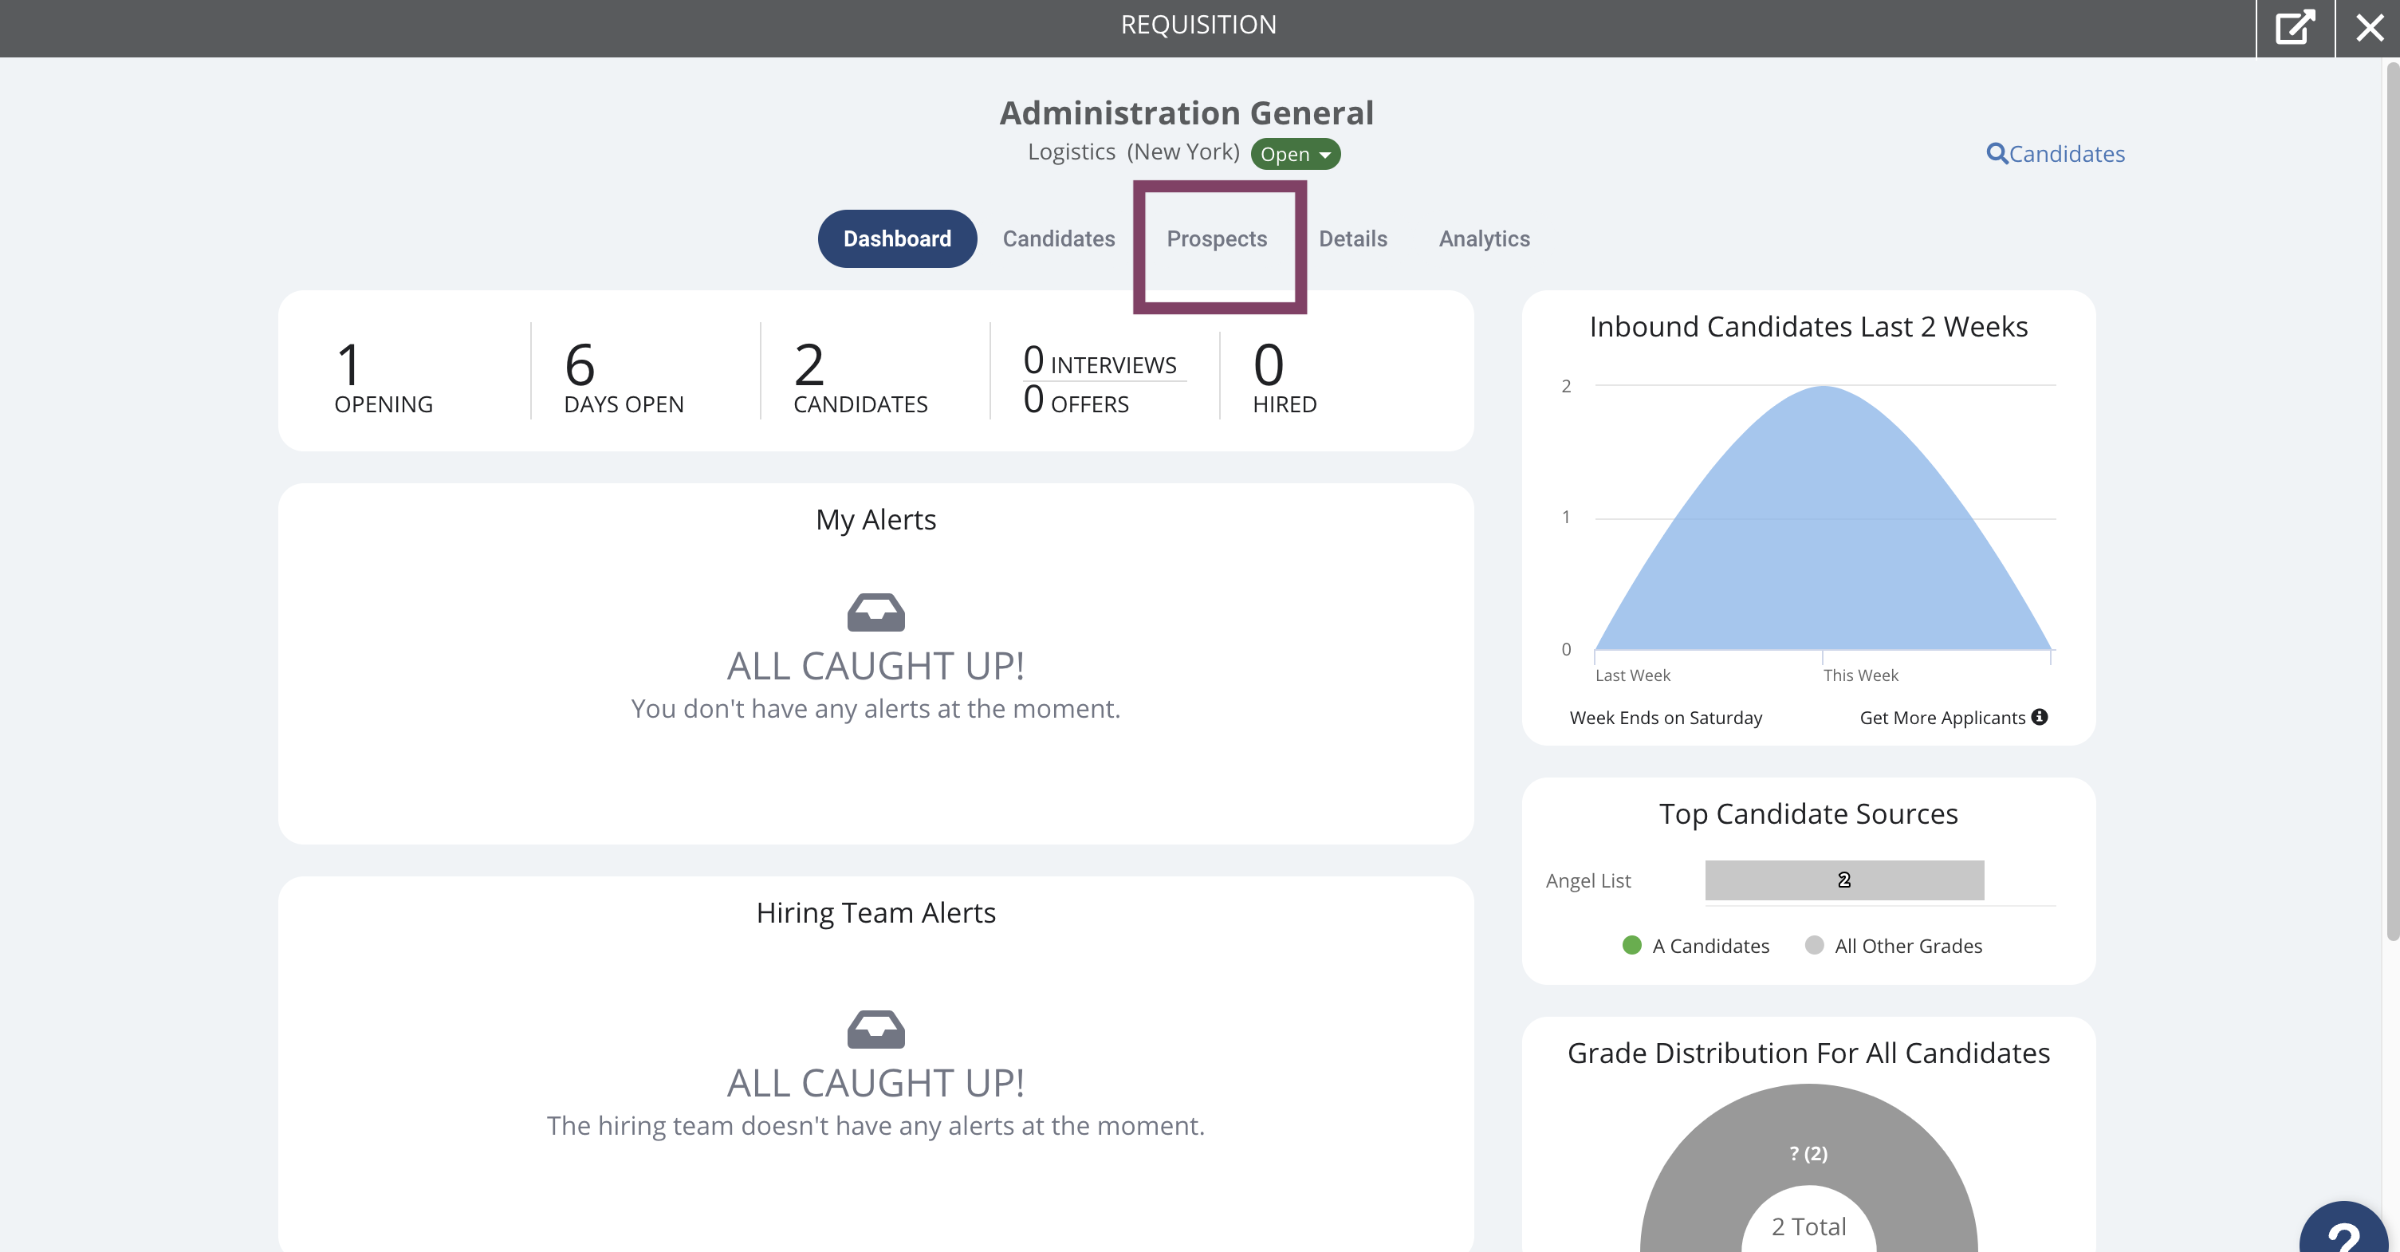Open the Prospects tab
This screenshot has height=1252, width=2400.
click(1217, 238)
